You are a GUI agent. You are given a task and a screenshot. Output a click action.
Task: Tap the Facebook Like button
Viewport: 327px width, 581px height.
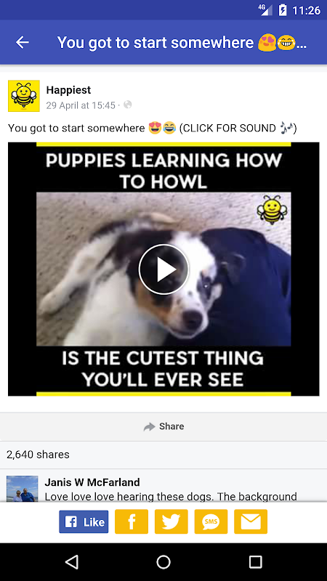pos(84,521)
